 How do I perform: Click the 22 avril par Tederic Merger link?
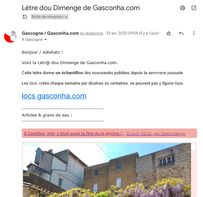pos(156,134)
